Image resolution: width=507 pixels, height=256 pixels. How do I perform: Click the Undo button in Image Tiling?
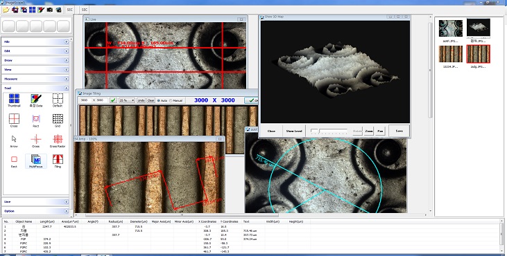pos(141,100)
